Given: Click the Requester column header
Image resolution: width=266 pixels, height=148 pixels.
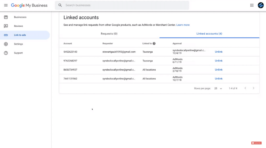Looking at the screenshot, I should (x=107, y=43).
